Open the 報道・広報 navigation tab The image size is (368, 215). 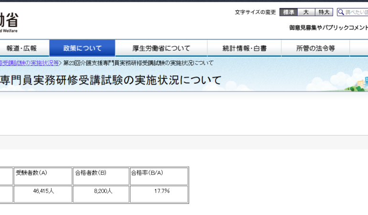(21, 48)
